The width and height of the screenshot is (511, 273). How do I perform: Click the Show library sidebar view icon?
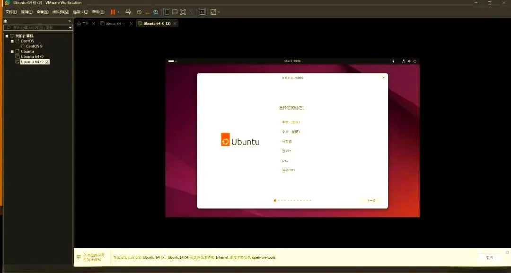click(167, 12)
